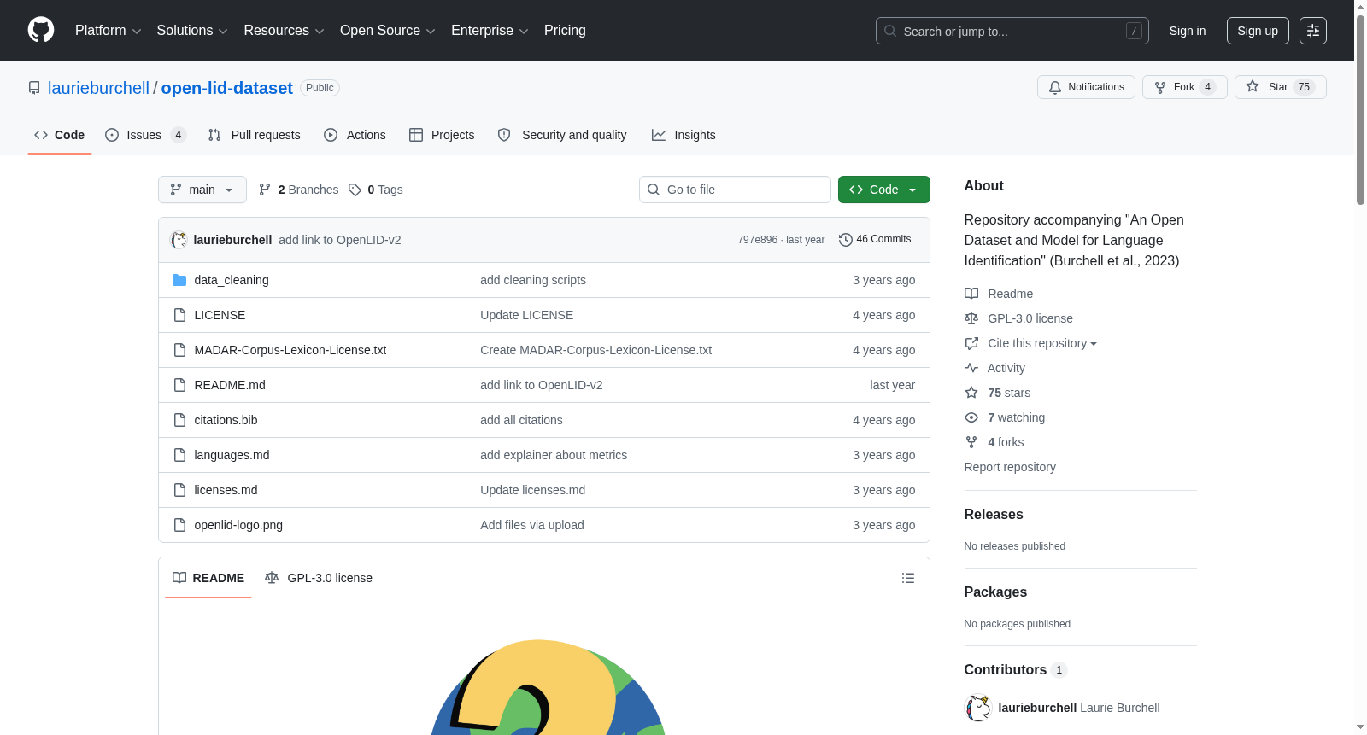Click the file icon beside openlid-logo.png
Image resolution: width=1367 pixels, height=735 pixels.
[x=179, y=525]
